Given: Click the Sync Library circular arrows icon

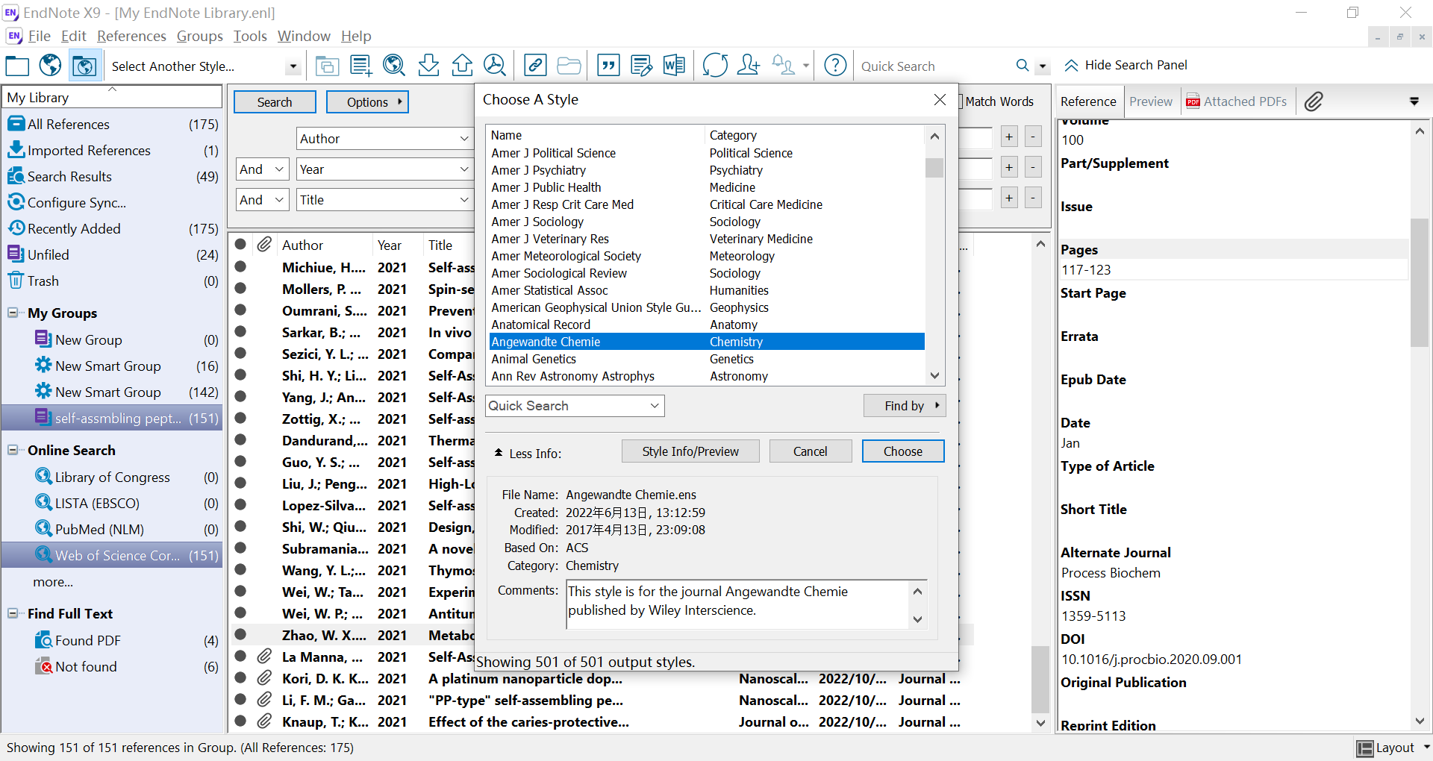Looking at the screenshot, I should pos(715,66).
